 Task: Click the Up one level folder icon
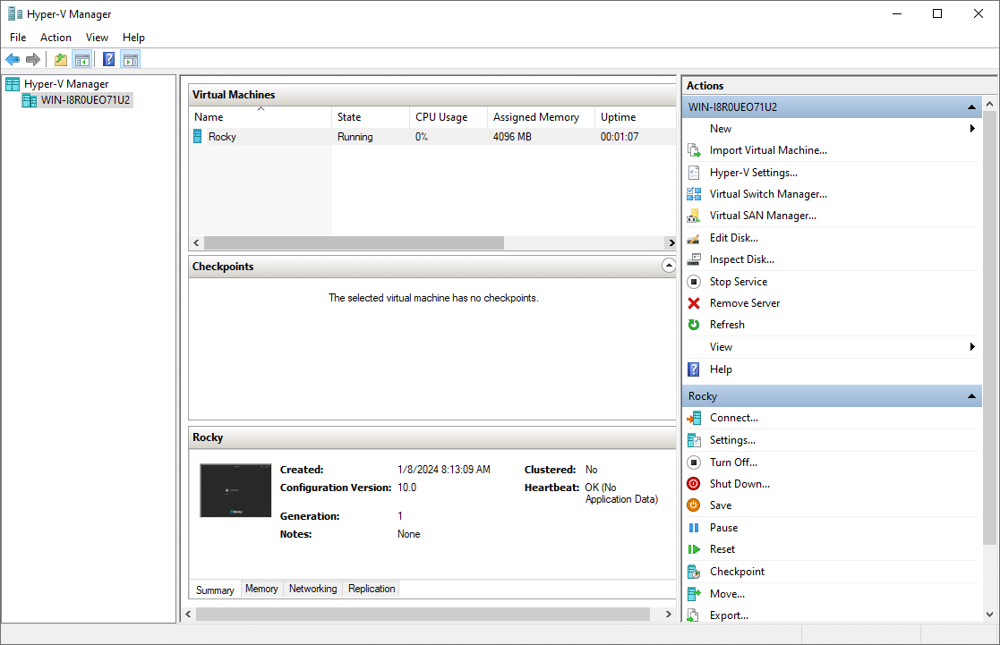point(61,60)
